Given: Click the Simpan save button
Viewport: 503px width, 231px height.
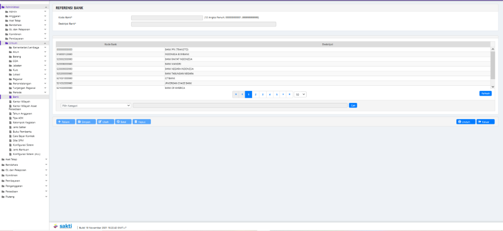Looking at the screenshot, I should [x=86, y=122].
